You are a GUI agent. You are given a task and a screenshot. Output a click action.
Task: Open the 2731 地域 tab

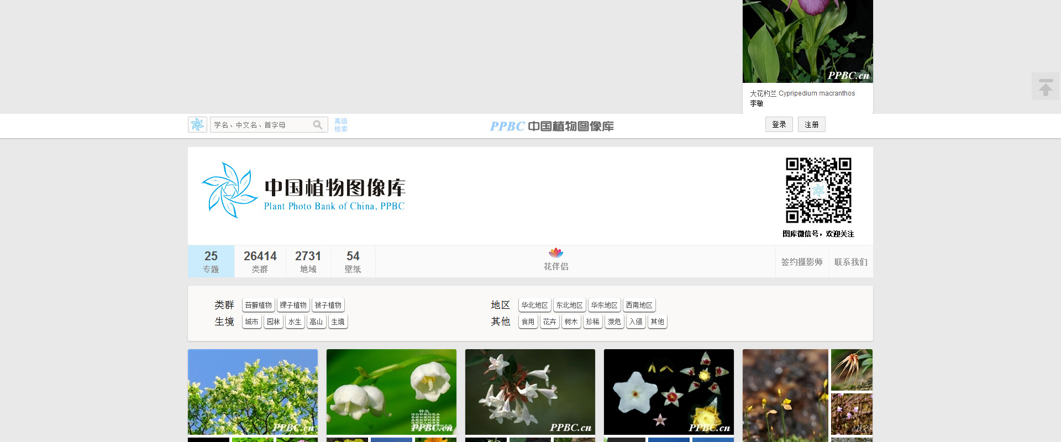click(x=308, y=261)
